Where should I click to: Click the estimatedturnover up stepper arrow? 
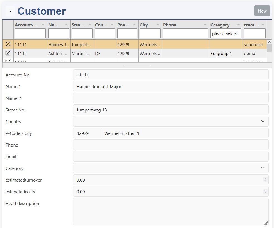(x=265, y=178)
